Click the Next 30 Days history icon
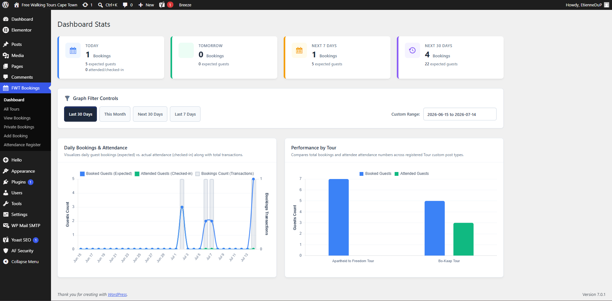612x301 pixels. click(x=412, y=50)
